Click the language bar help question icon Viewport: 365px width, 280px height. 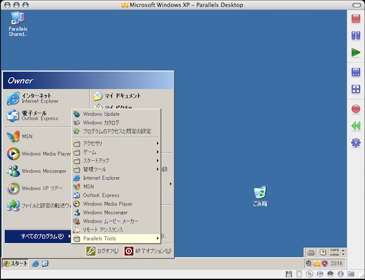(322, 252)
